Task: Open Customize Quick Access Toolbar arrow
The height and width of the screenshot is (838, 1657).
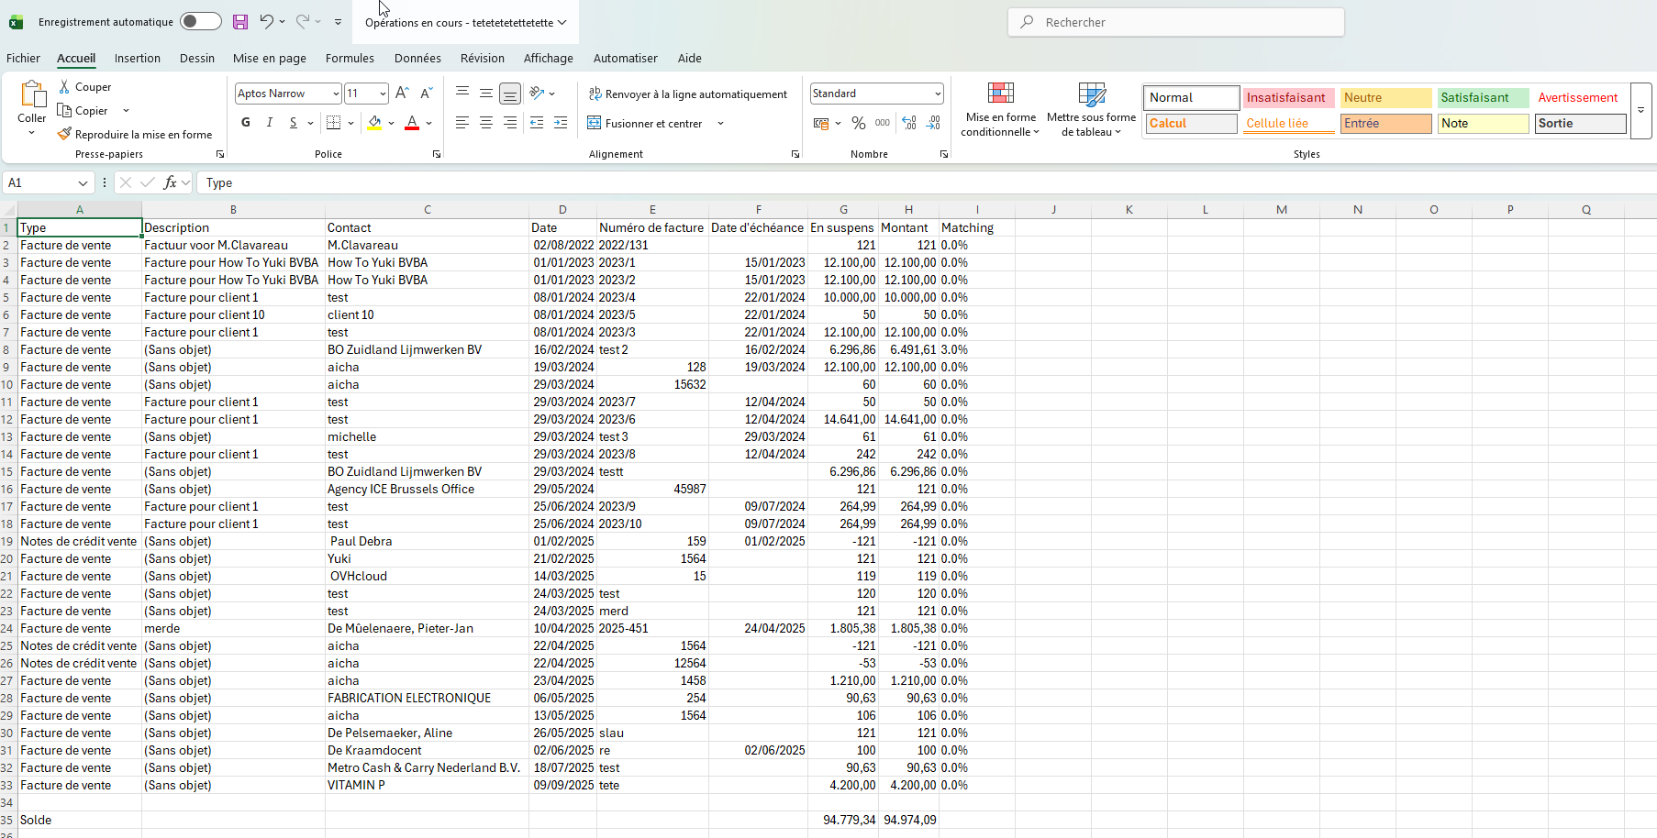Action: pos(338,22)
